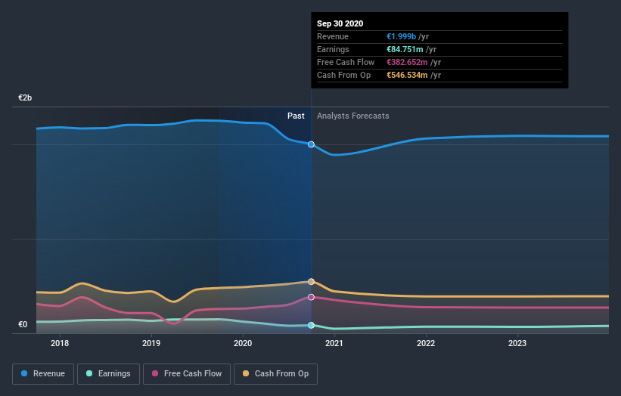This screenshot has height=396, width=621.
Task: Click the €382.652m free cash flow value
Action: coord(407,62)
